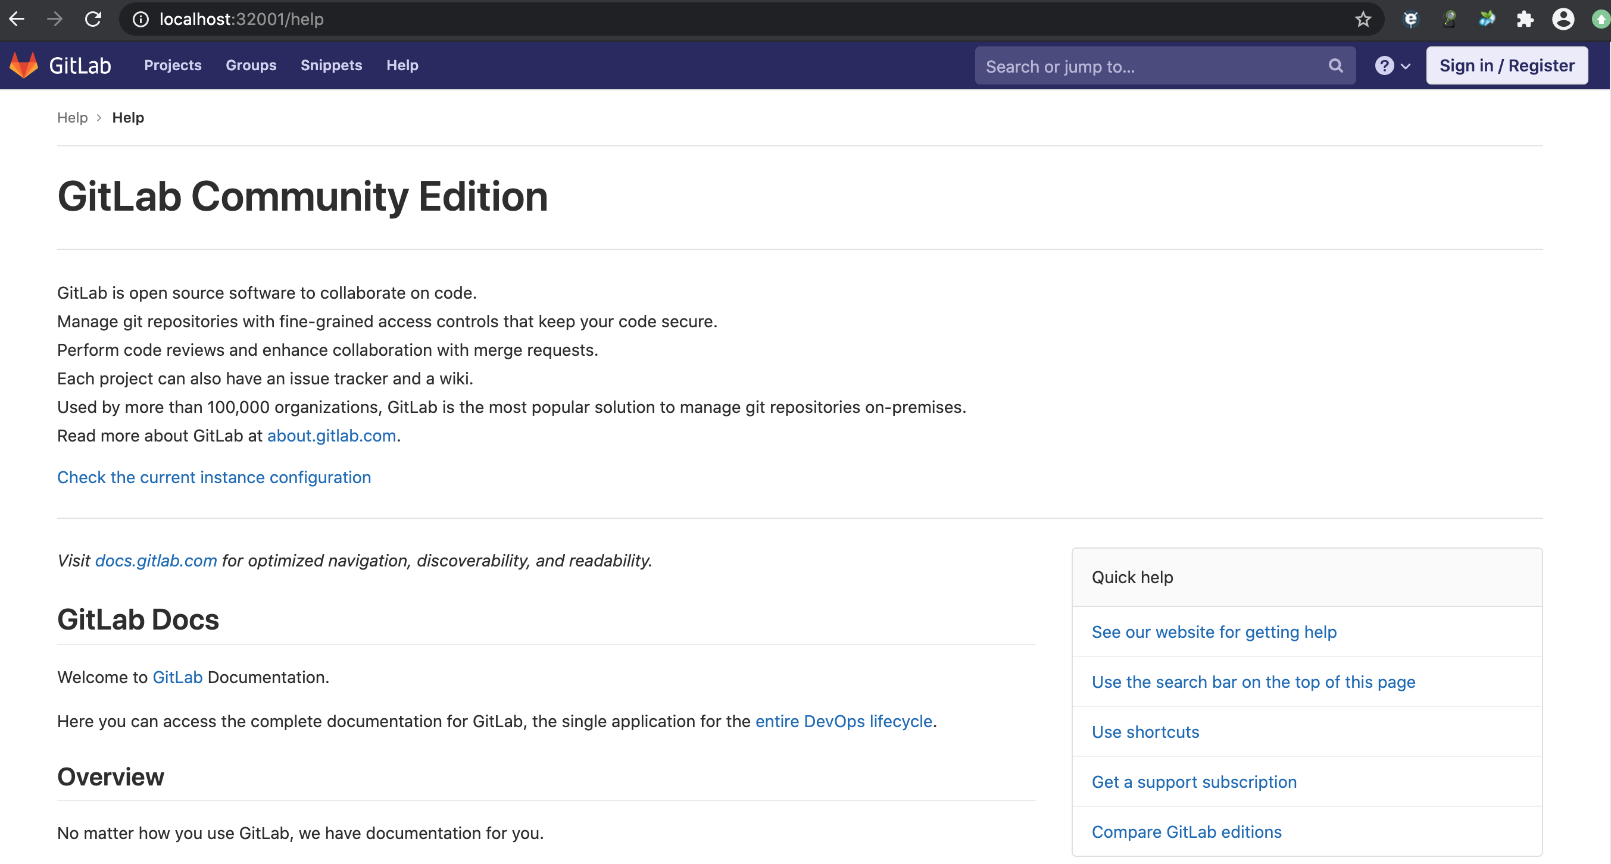1611x864 pixels.
Task: Visit docs.gitlab.com link
Action: point(156,560)
